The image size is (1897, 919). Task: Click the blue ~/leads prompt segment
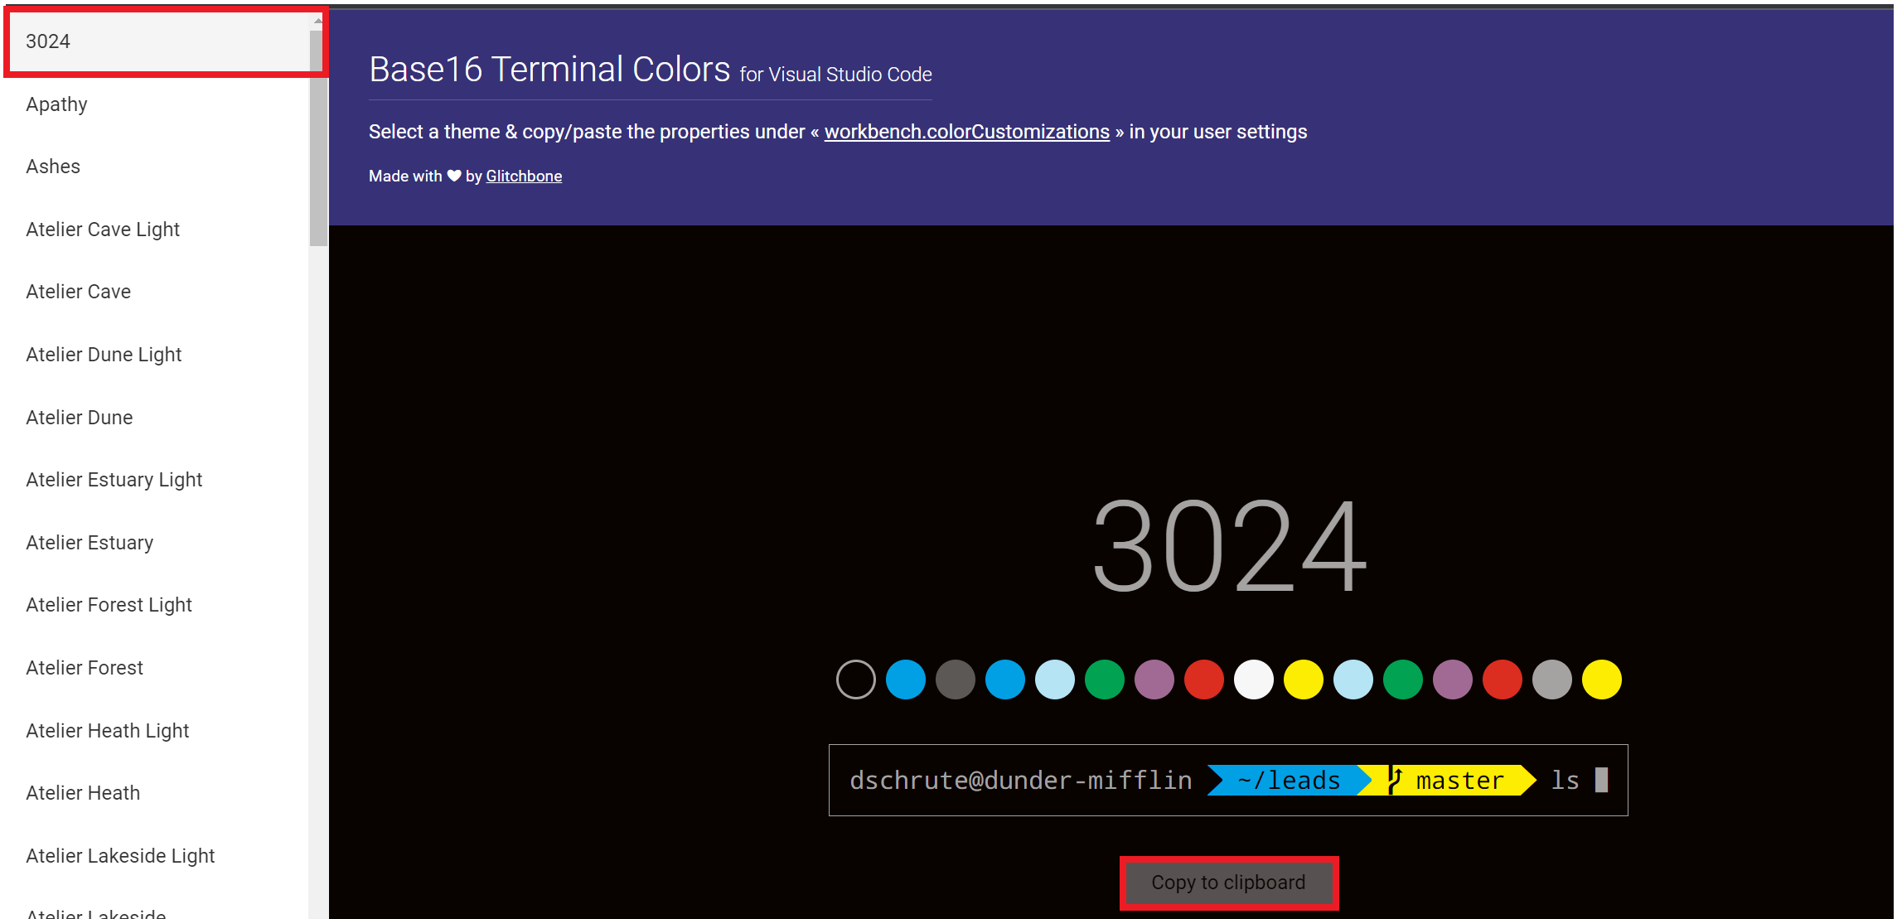(1288, 781)
